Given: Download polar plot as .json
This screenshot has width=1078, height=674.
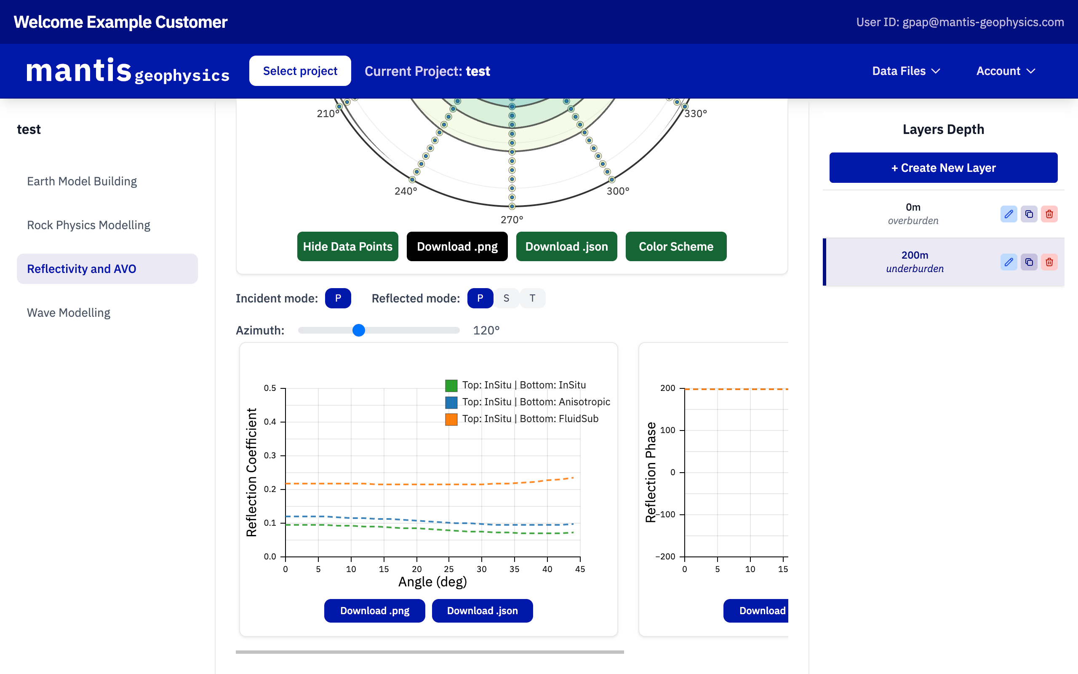Looking at the screenshot, I should 567,246.
